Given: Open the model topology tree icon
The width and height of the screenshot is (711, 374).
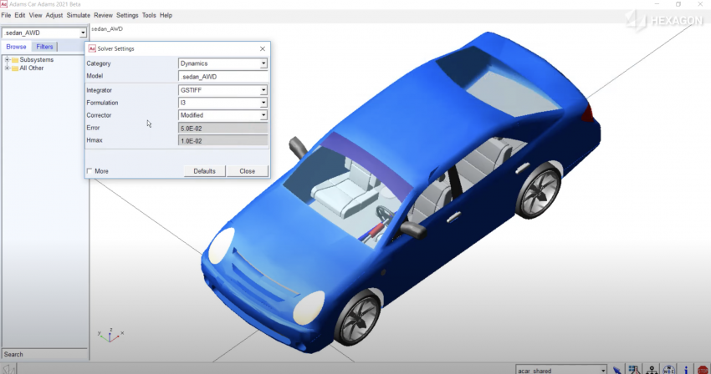Looking at the screenshot, I should [652, 370].
